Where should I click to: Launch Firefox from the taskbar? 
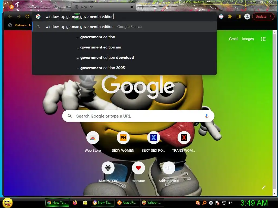[75, 203]
